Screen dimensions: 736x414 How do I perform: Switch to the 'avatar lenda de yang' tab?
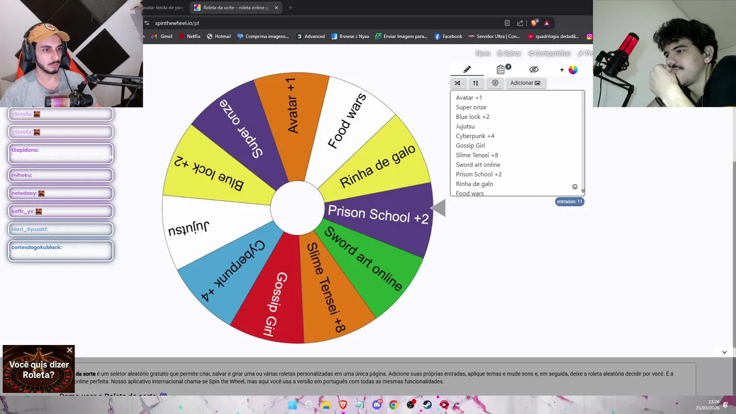click(164, 7)
